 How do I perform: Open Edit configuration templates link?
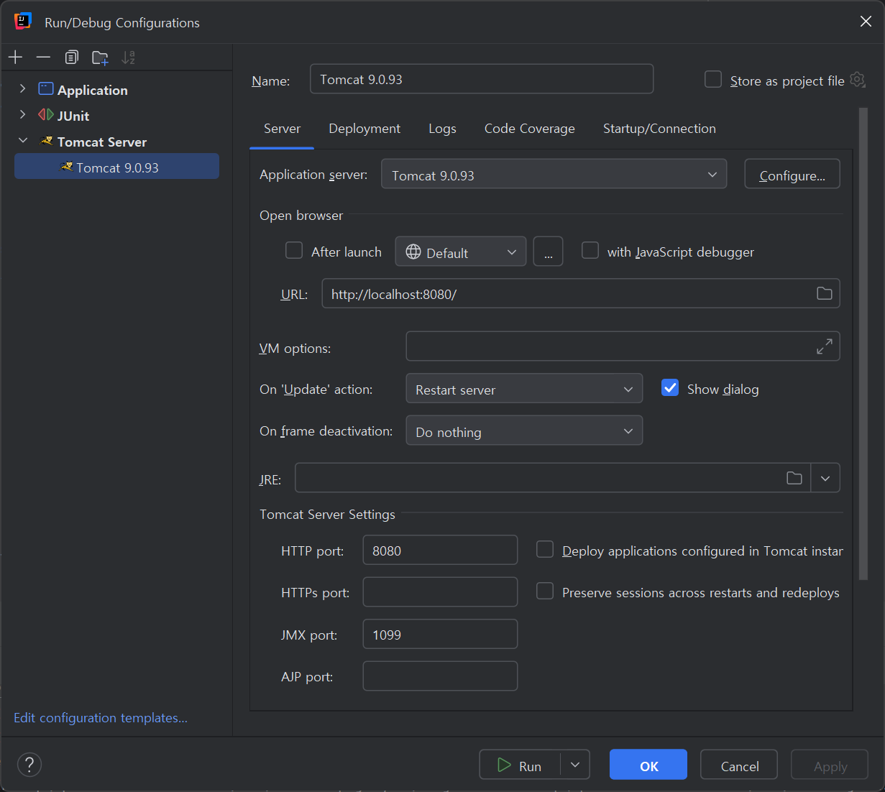pos(101,718)
